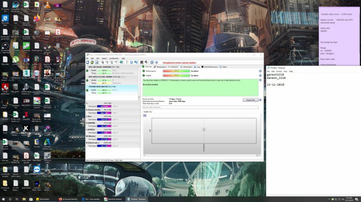Switch to the Temperature tab
The height and width of the screenshot is (202, 361).
point(160,67)
